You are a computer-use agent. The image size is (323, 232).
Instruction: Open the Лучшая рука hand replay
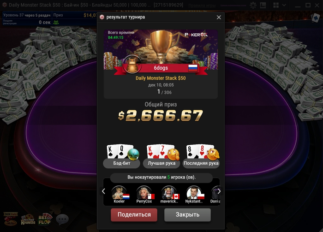pyautogui.click(x=161, y=156)
